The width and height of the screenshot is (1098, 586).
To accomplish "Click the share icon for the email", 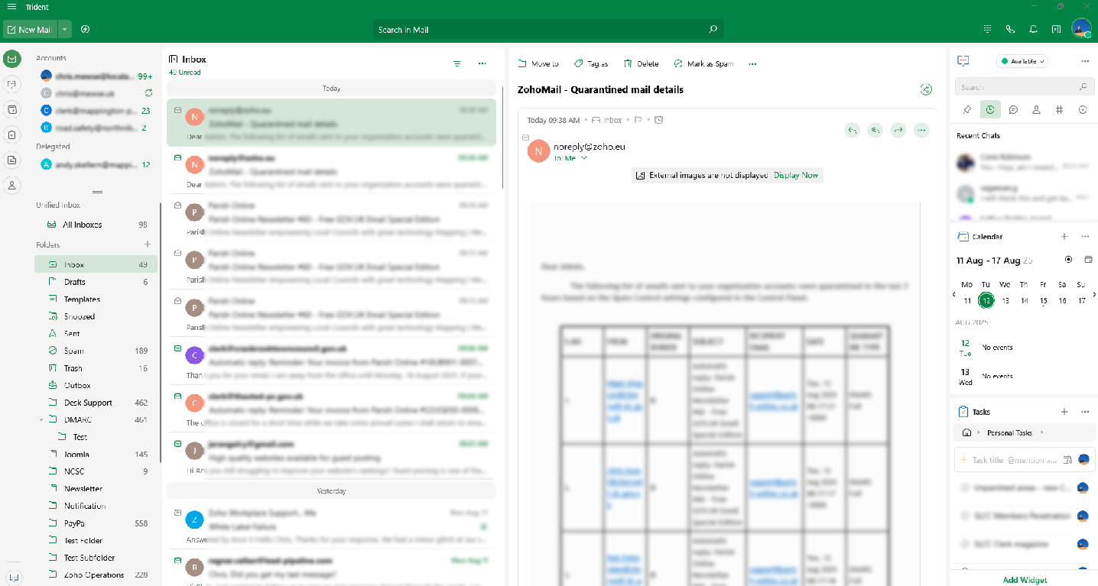I will (927, 89).
